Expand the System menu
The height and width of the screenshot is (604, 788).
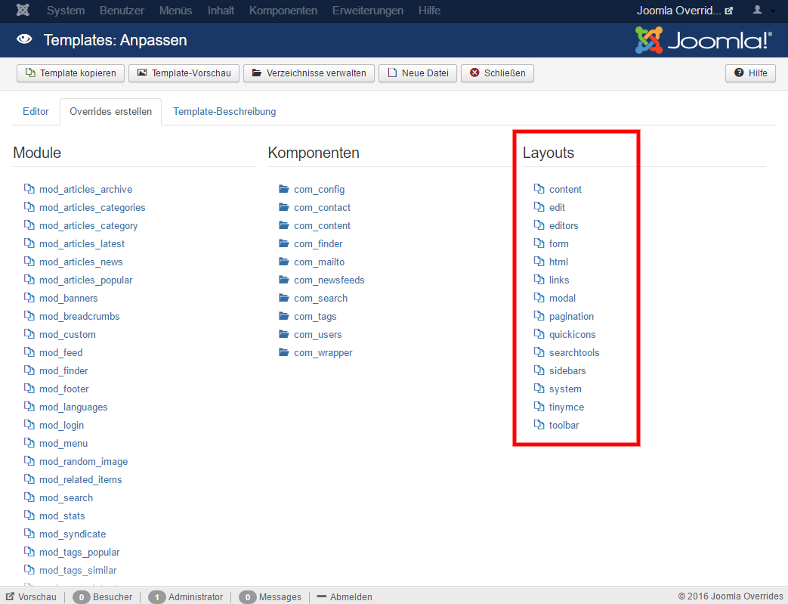[x=66, y=11]
